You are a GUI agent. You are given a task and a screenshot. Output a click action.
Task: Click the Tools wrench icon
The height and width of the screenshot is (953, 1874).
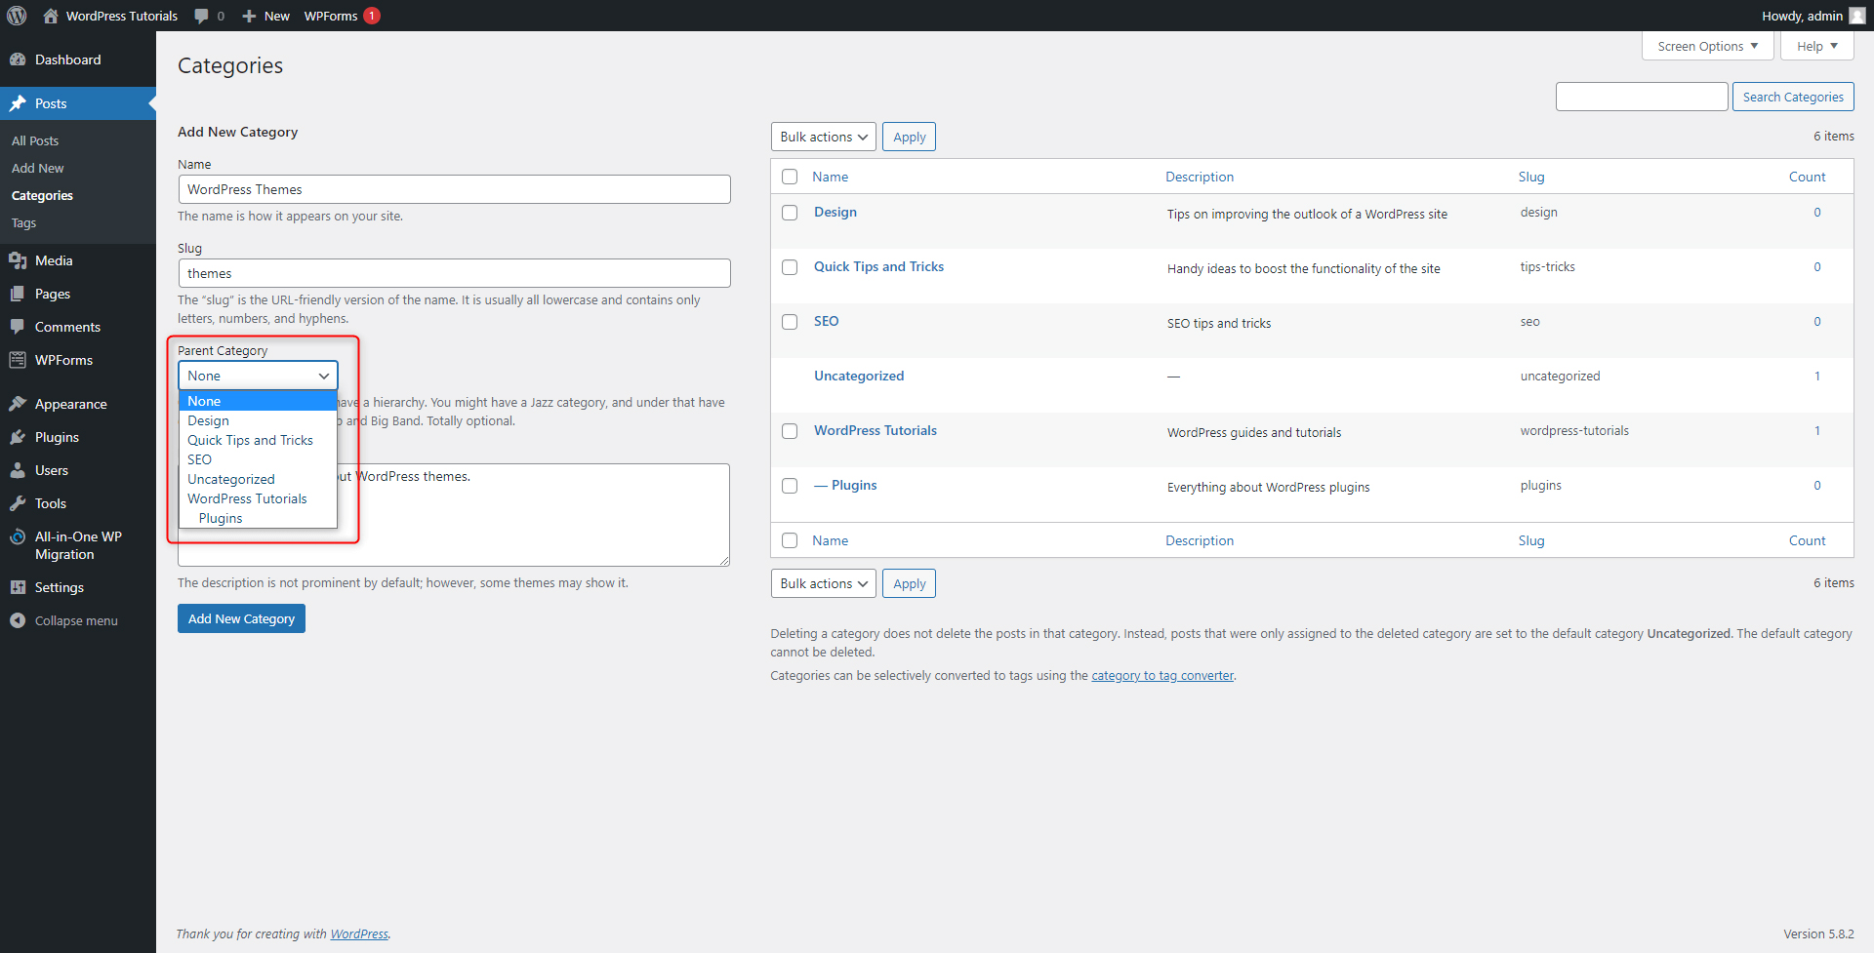pyautogui.click(x=18, y=503)
